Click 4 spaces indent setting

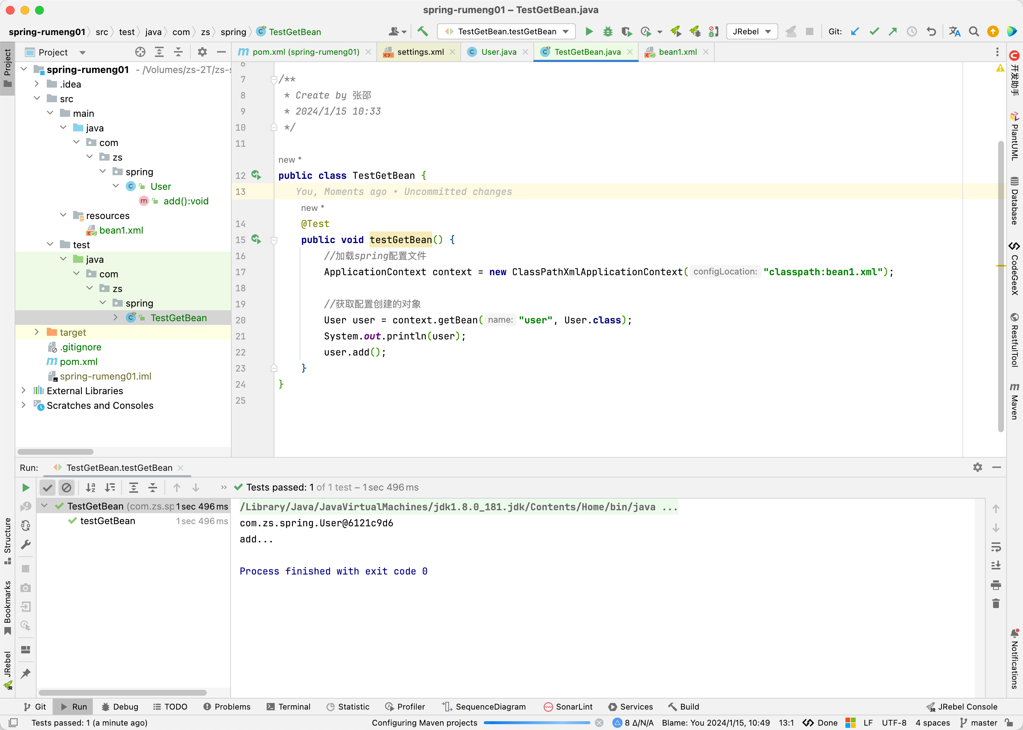point(933,723)
